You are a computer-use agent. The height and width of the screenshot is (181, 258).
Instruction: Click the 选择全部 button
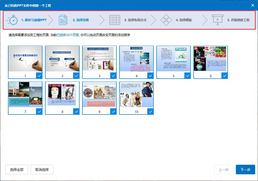pos(16,169)
